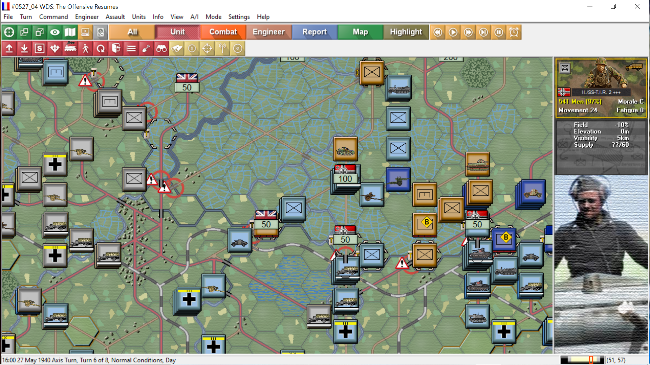Click the German flag 100 objective hex
650x365 pixels.
click(345, 174)
